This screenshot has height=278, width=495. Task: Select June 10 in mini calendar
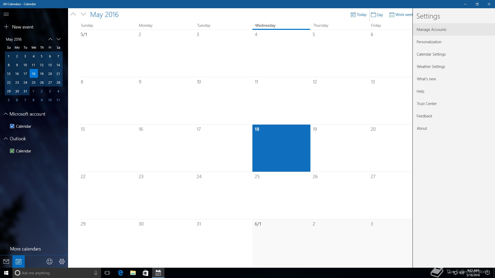50,100
